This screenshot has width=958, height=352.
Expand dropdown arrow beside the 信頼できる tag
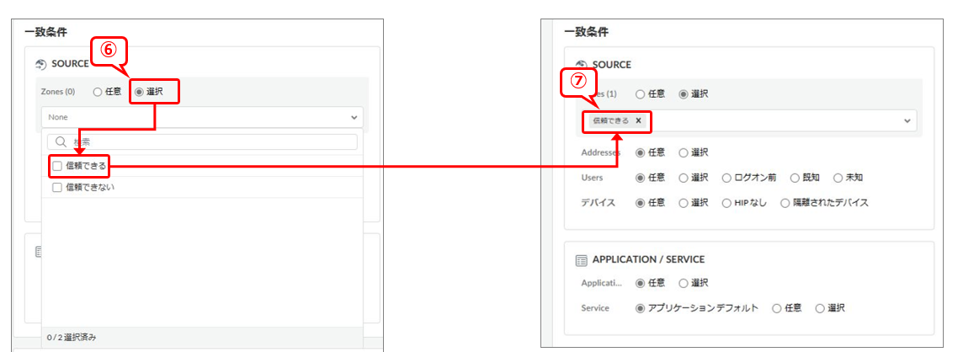[x=907, y=121]
